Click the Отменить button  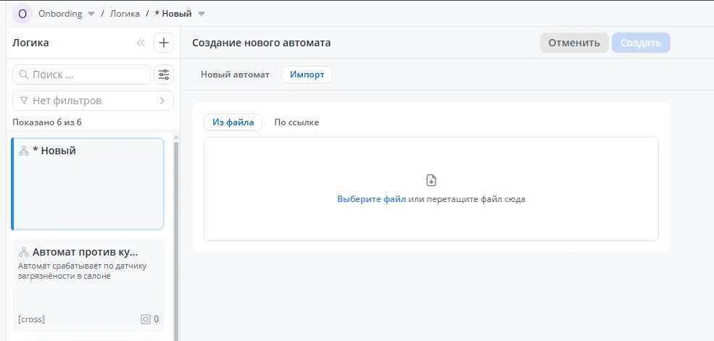click(x=574, y=43)
